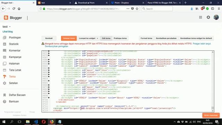Open the Firefox library
222x125 pixels.
(197, 9)
